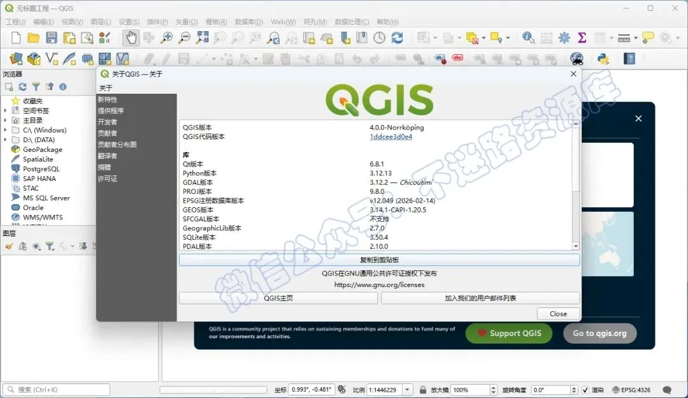Screen dimensions: 688x398
Task: Open the scale dropdown arrow
Action: (x=407, y=390)
